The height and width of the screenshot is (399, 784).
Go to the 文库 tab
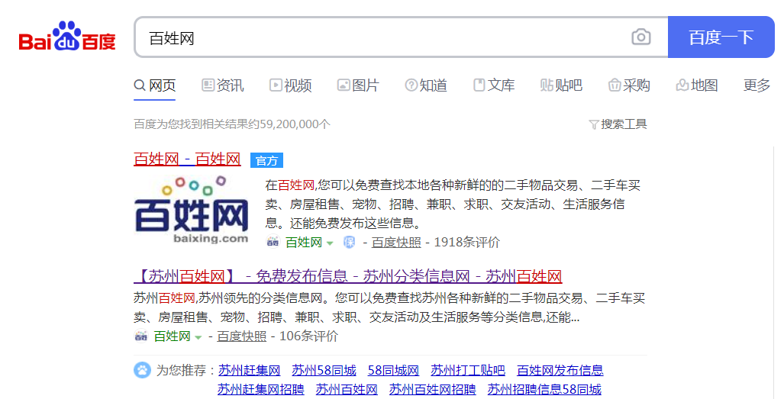[494, 85]
